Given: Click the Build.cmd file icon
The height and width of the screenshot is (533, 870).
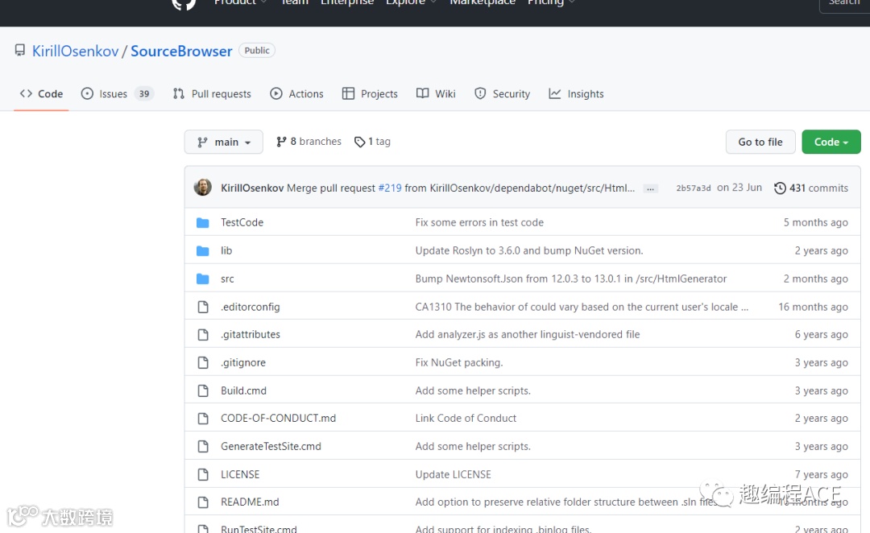Looking at the screenshot, I should click(x=203, y=390).
